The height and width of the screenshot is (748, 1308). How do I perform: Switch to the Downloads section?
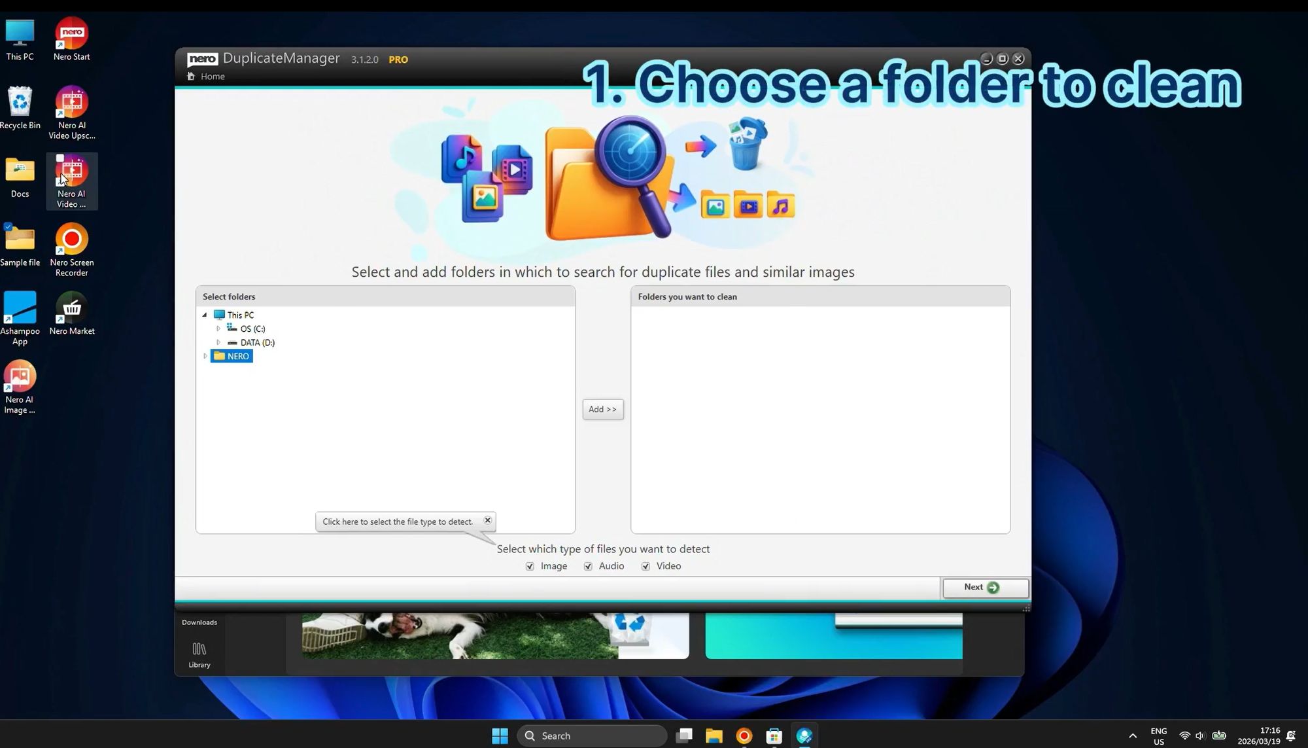click(198, 622)
